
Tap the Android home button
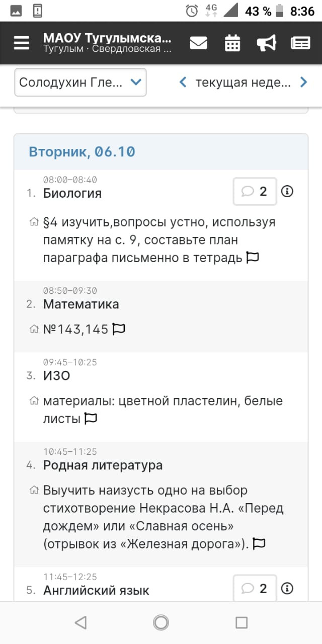pos(161,622)
